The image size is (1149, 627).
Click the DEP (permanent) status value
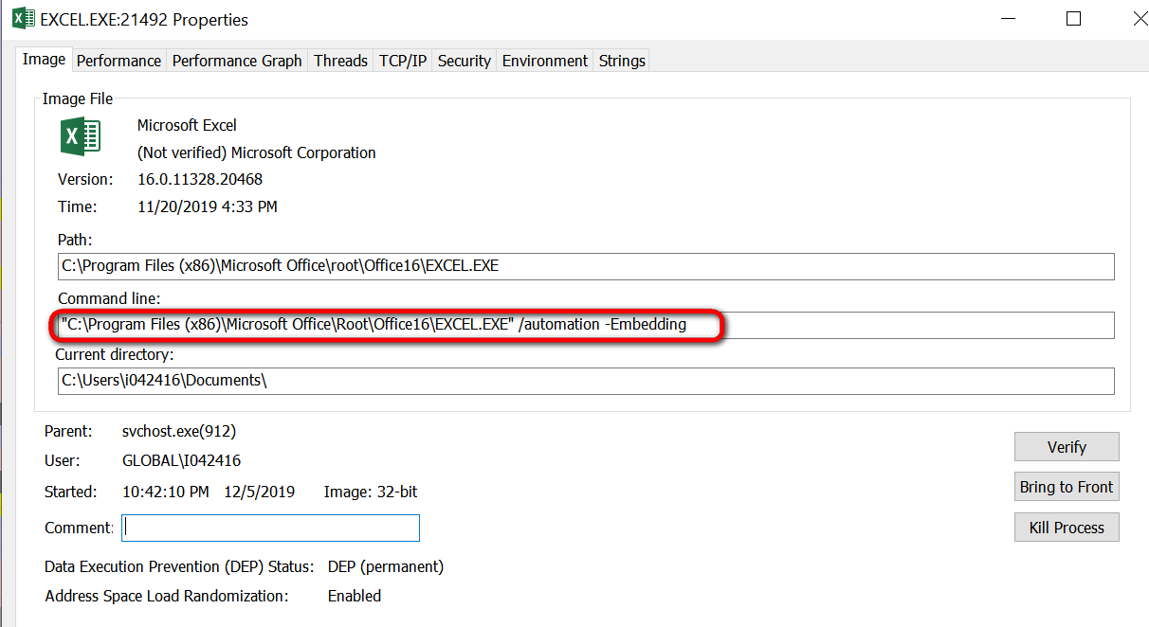pyautogui.click(x=386, y=566)
